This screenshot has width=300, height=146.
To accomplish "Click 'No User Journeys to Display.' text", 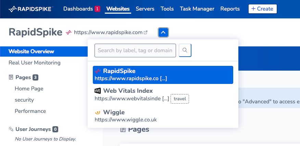I will coord(46,139).
